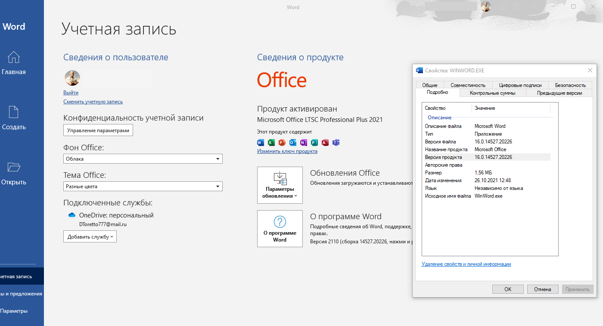Screen dimensions: 603x326
Task: Open the Главная (Home) page in the sidebar
Action: coord(14,63)
